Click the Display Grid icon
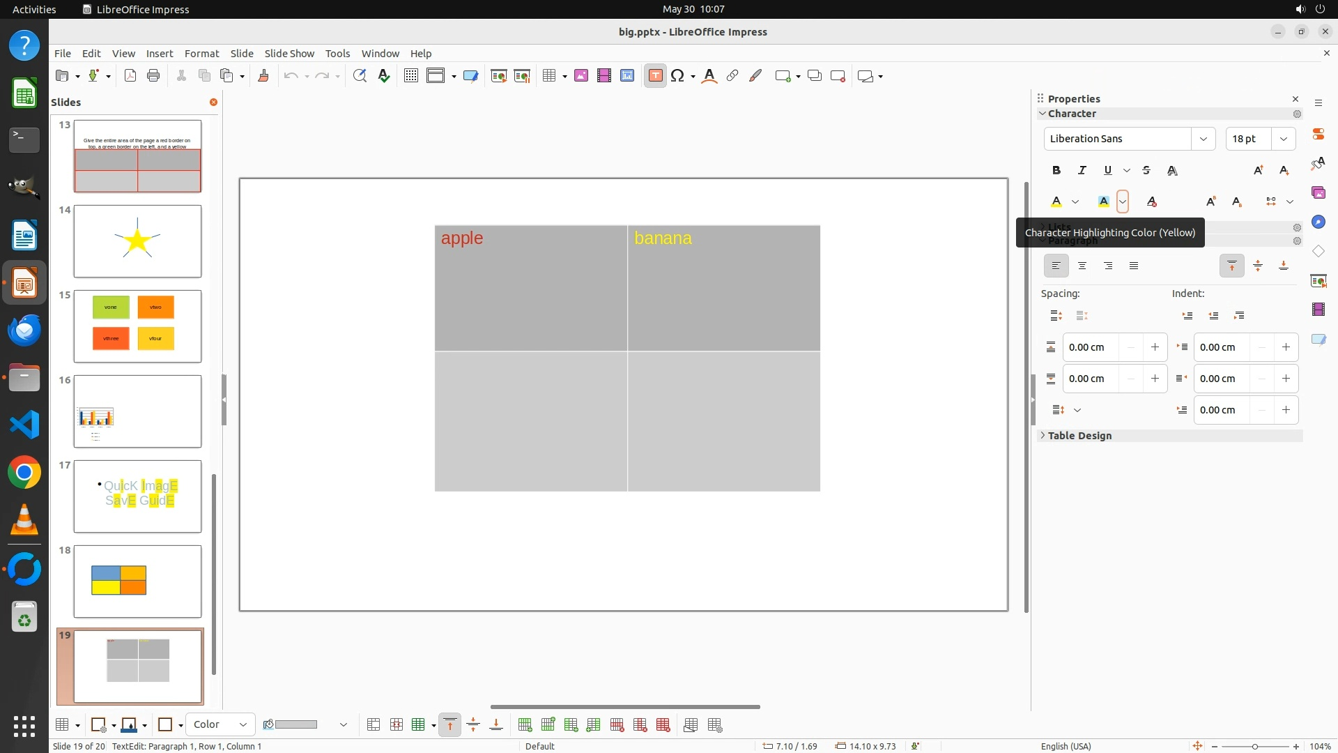Screen dimensions: 1338x753 (x=410, y=76)
